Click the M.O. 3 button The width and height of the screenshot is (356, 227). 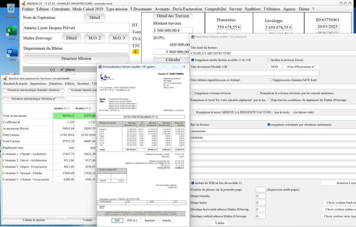tap(119, 38)
